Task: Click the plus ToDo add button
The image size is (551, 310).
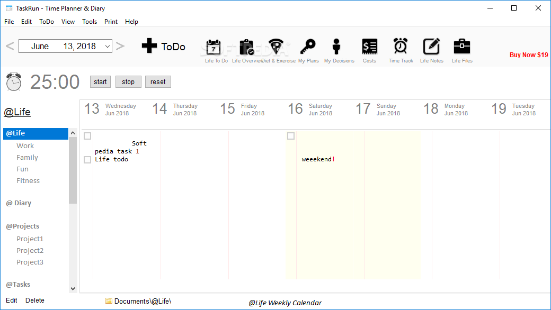Action: [163, 46]
